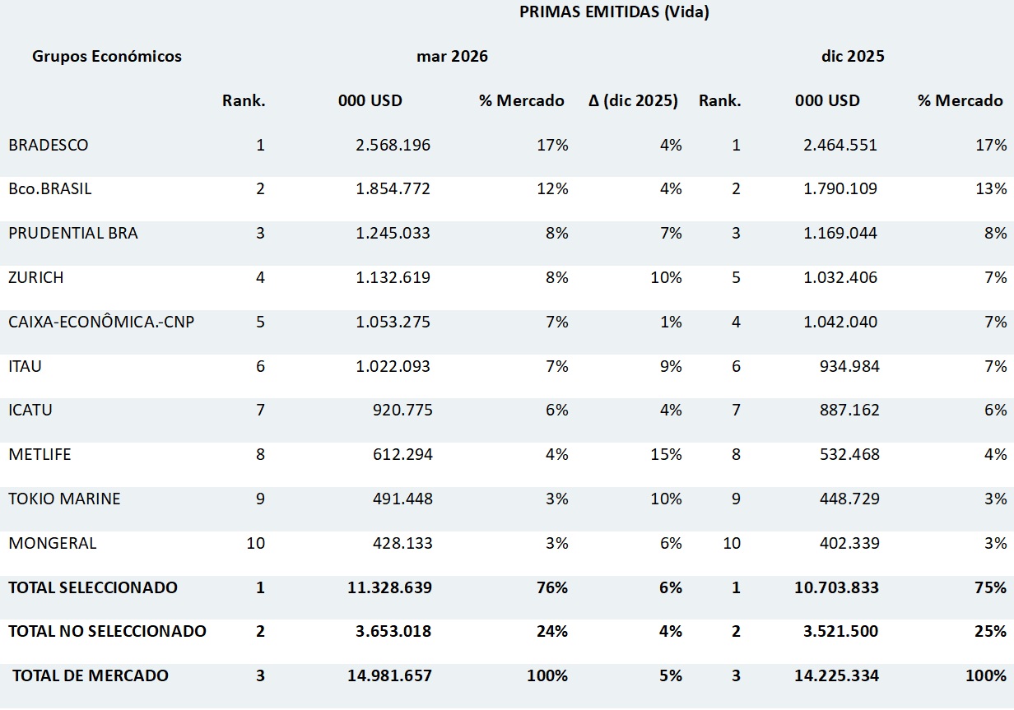Click the TOKIO MARINE row label

tap(64, 499)
